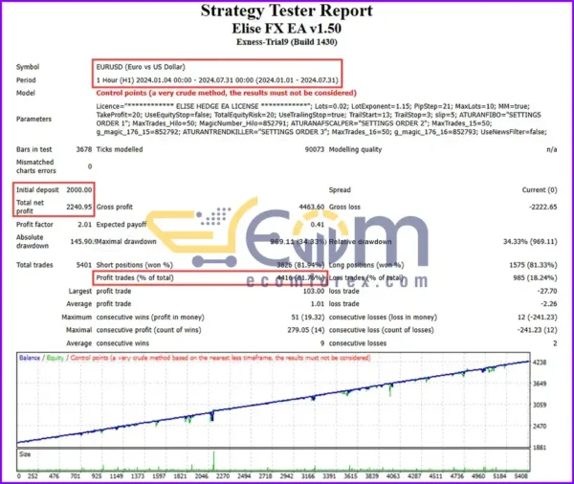The image size is (574, 484).
Task: Click the 5408 trade-number axis label
Action: [520, 476]
